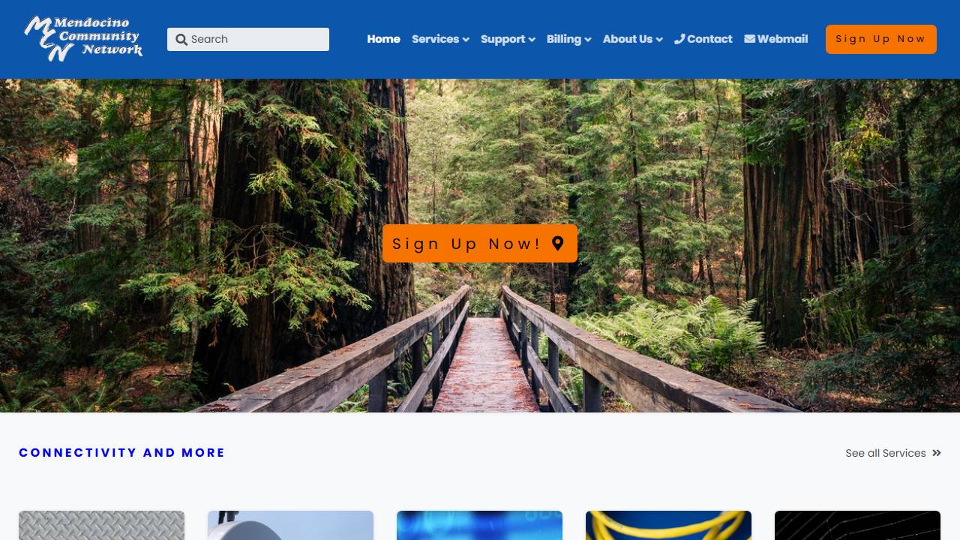Click the phone icon next to Contact
The width and height of the screenshot is (960, 540).
pyautogui.click(x=679, y=39)
